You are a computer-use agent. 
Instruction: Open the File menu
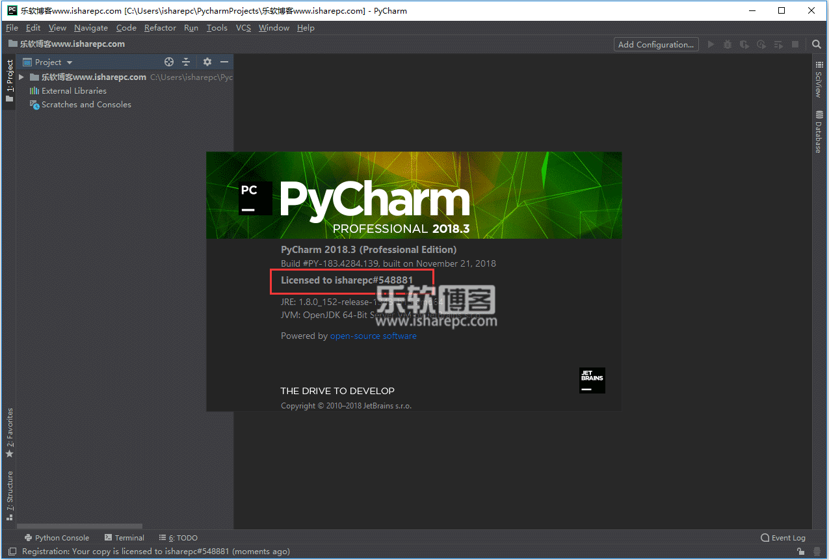(12, 28)
